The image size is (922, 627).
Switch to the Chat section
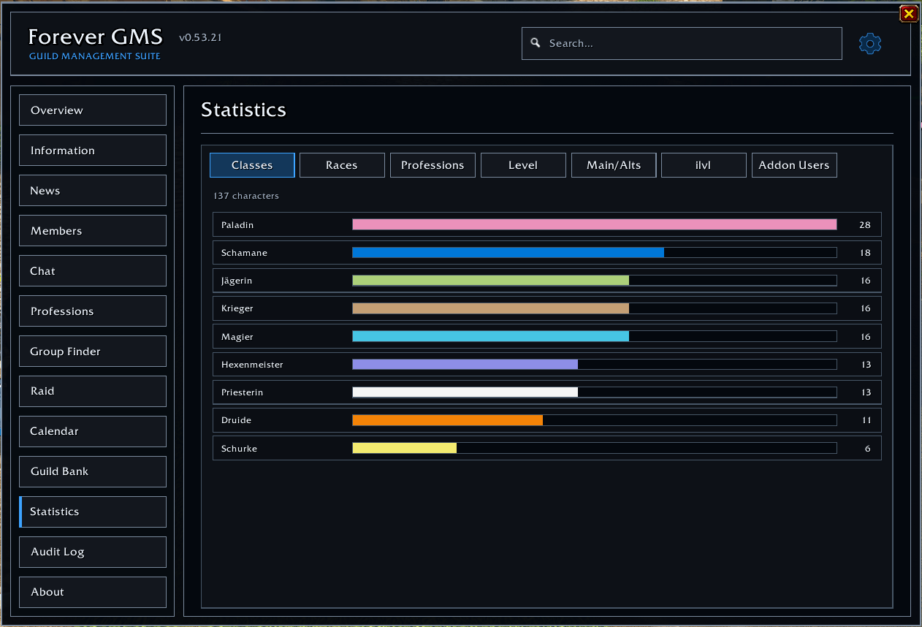click(93, 271)
